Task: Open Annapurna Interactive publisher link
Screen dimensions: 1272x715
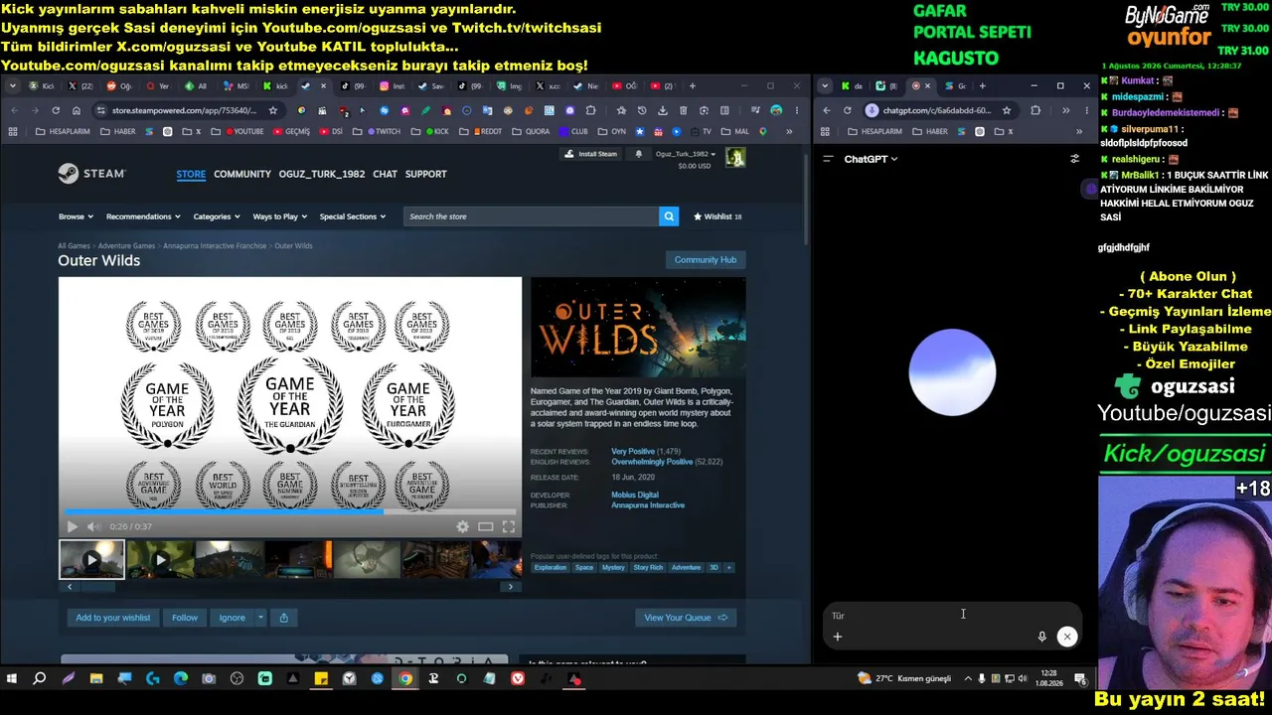Action: tap(648, 505)
